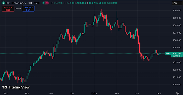Click the Feb time axis label
The height and width of the screenshot is (95, 183).
pyautogui.click(x=117, y=93)
